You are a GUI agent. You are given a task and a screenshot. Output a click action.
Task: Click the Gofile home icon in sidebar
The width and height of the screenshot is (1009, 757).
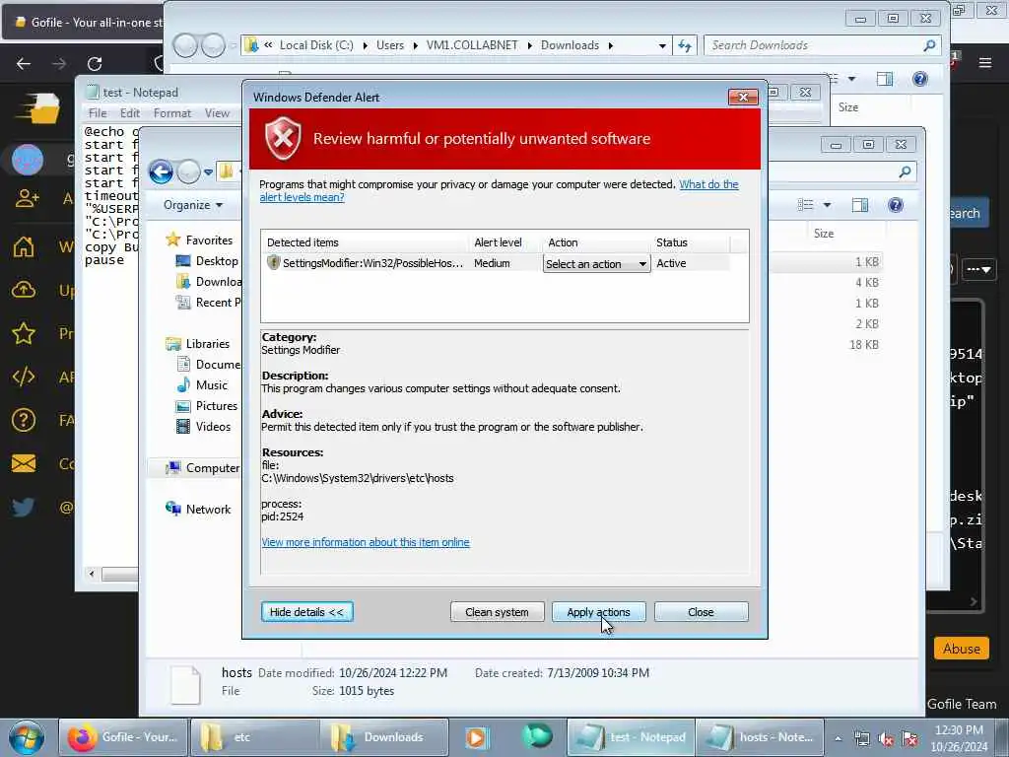pyautogui.click(x=24, y=246)
